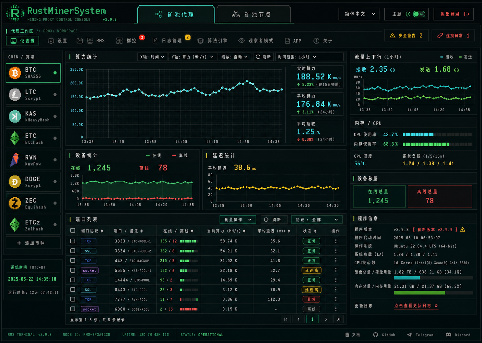
Task: Open the 点击查看更新日志 link
Action: 416,306
